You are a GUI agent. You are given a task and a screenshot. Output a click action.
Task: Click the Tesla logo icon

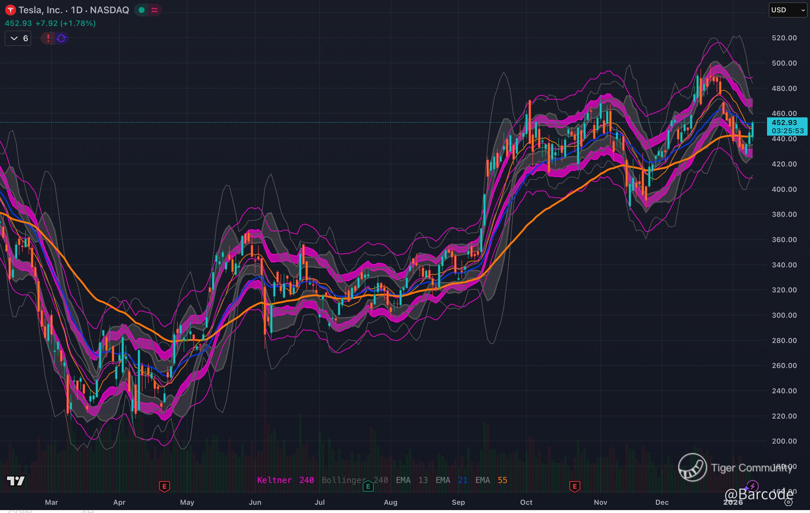click(x=10, y=10)
